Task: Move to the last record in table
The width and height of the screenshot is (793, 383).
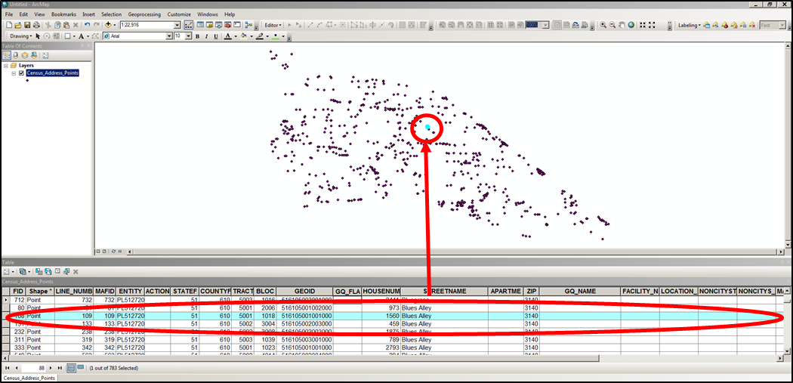Action: click(x=59, y=367)
